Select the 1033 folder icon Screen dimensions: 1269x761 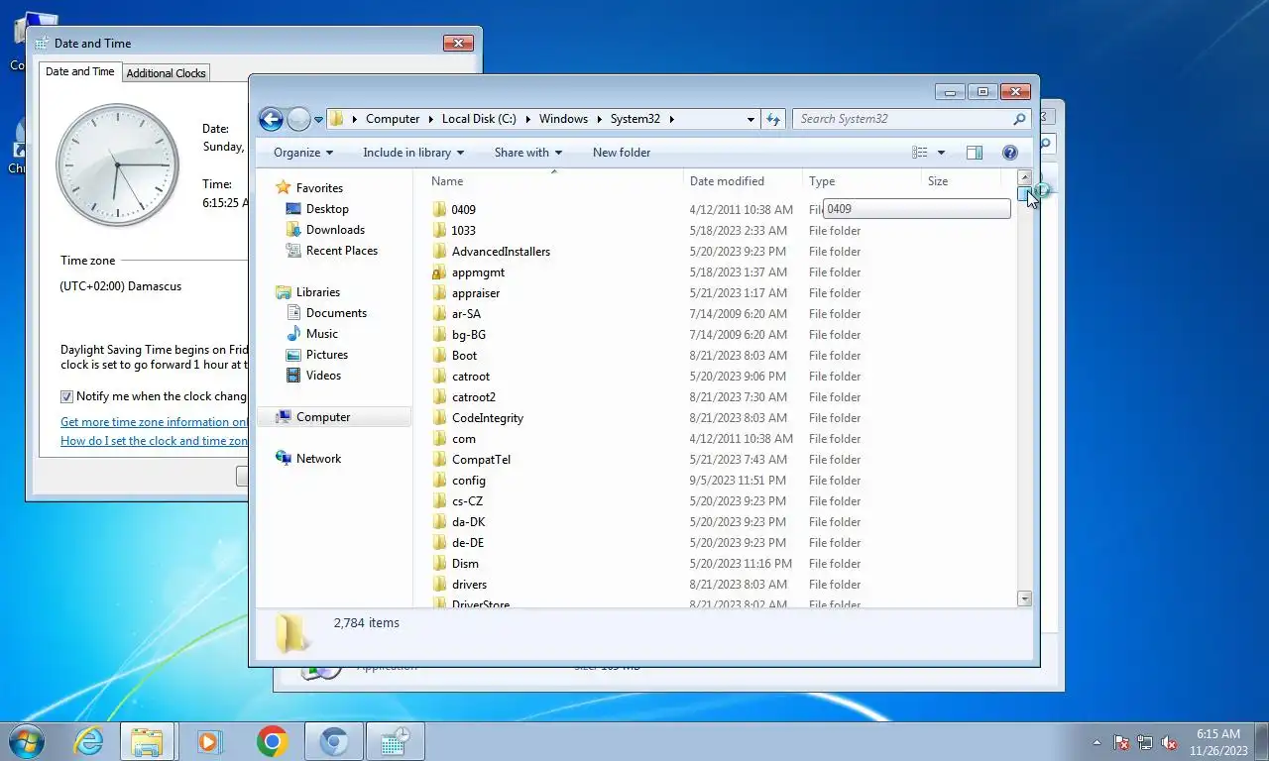tap(440, 231)
